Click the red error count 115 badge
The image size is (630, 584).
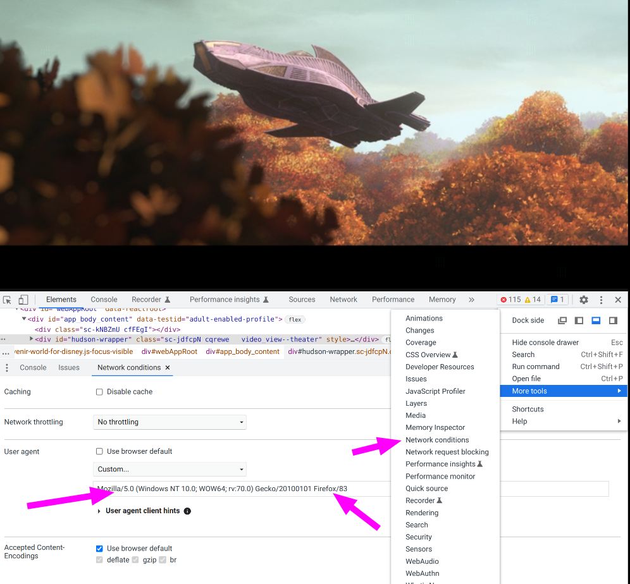pyautogui.click(x=510, y=300)
